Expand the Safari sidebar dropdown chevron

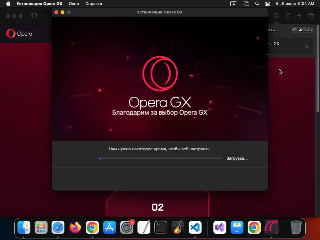coord(42,16)
